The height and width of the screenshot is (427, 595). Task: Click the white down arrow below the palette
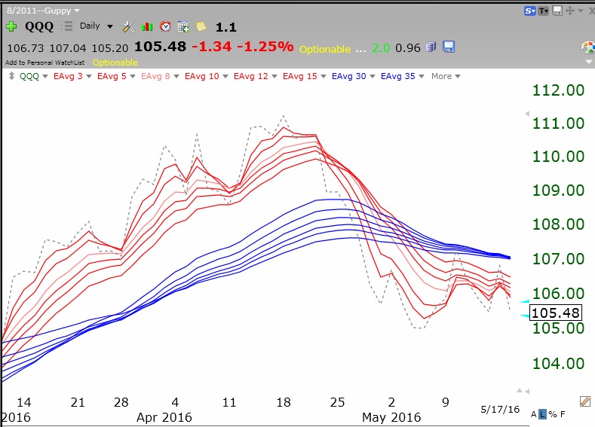click(x=589, y=61)
